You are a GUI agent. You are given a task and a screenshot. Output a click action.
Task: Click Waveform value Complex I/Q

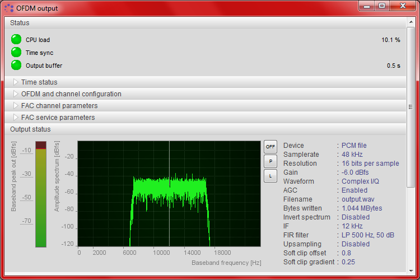360,181
